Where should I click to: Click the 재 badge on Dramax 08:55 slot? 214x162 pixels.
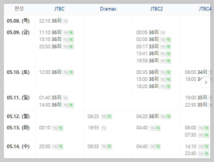pos(109,146)
